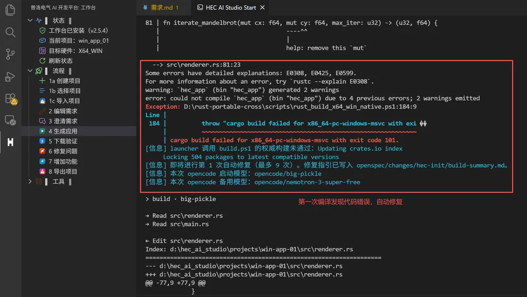Click the pulse icon beside 状态 section
The image size is (527, 297).
click(x=39, y=21)
